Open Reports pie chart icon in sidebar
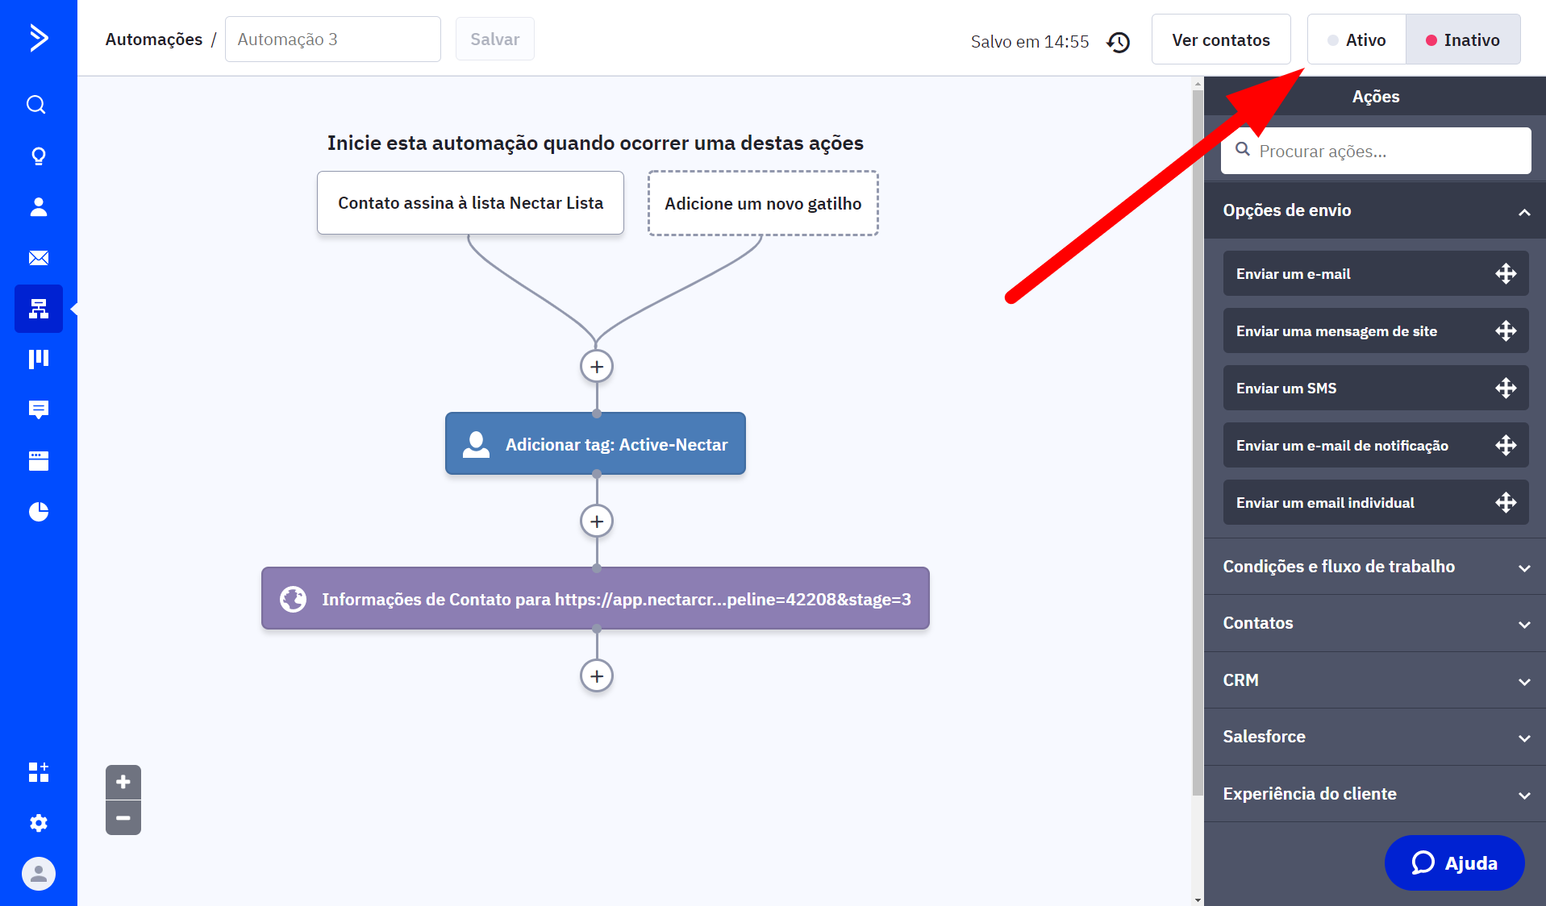The height and width of the screenshot is (906, 1546). [x=38, y=511]
